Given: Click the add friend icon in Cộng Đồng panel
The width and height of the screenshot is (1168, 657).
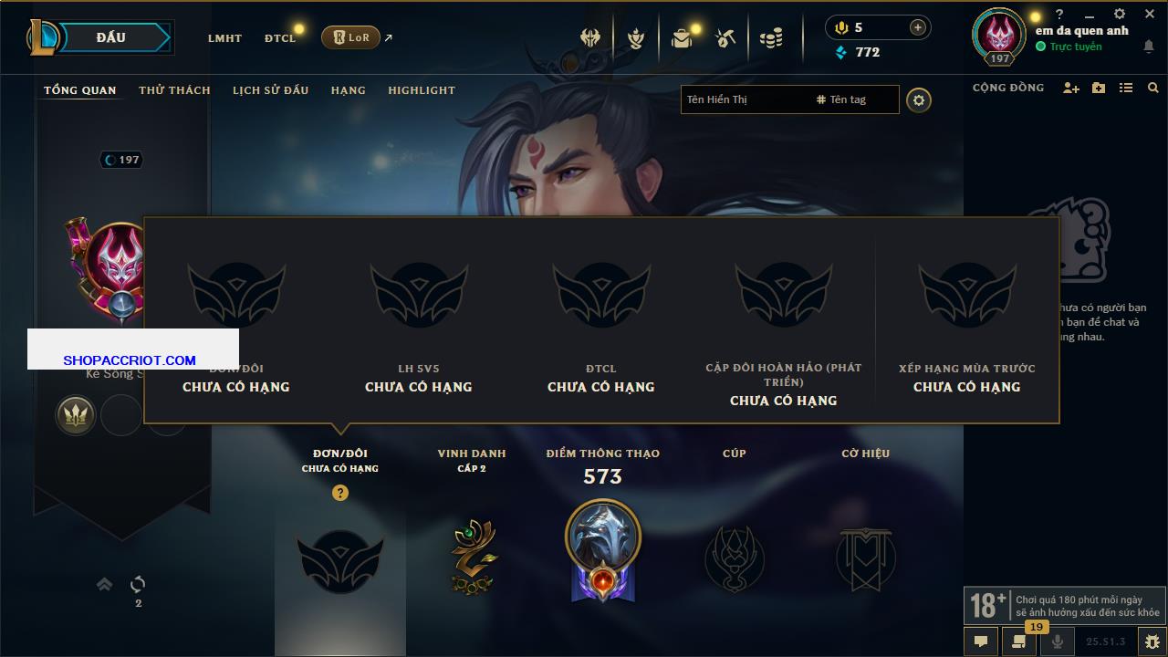Looking at the screenshot, I should (x=1071, y=88).
